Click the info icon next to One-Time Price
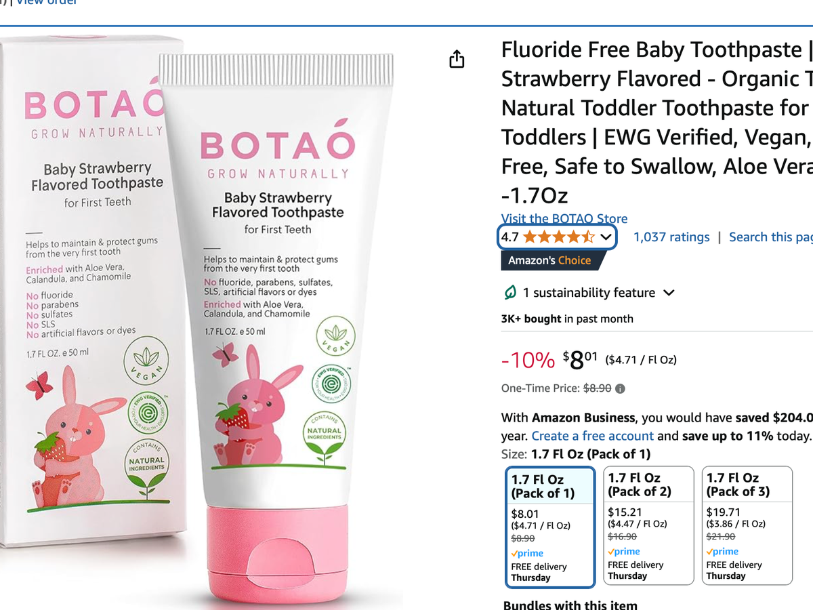This screenshot has width=813, height=610. [x=620, y=389]
